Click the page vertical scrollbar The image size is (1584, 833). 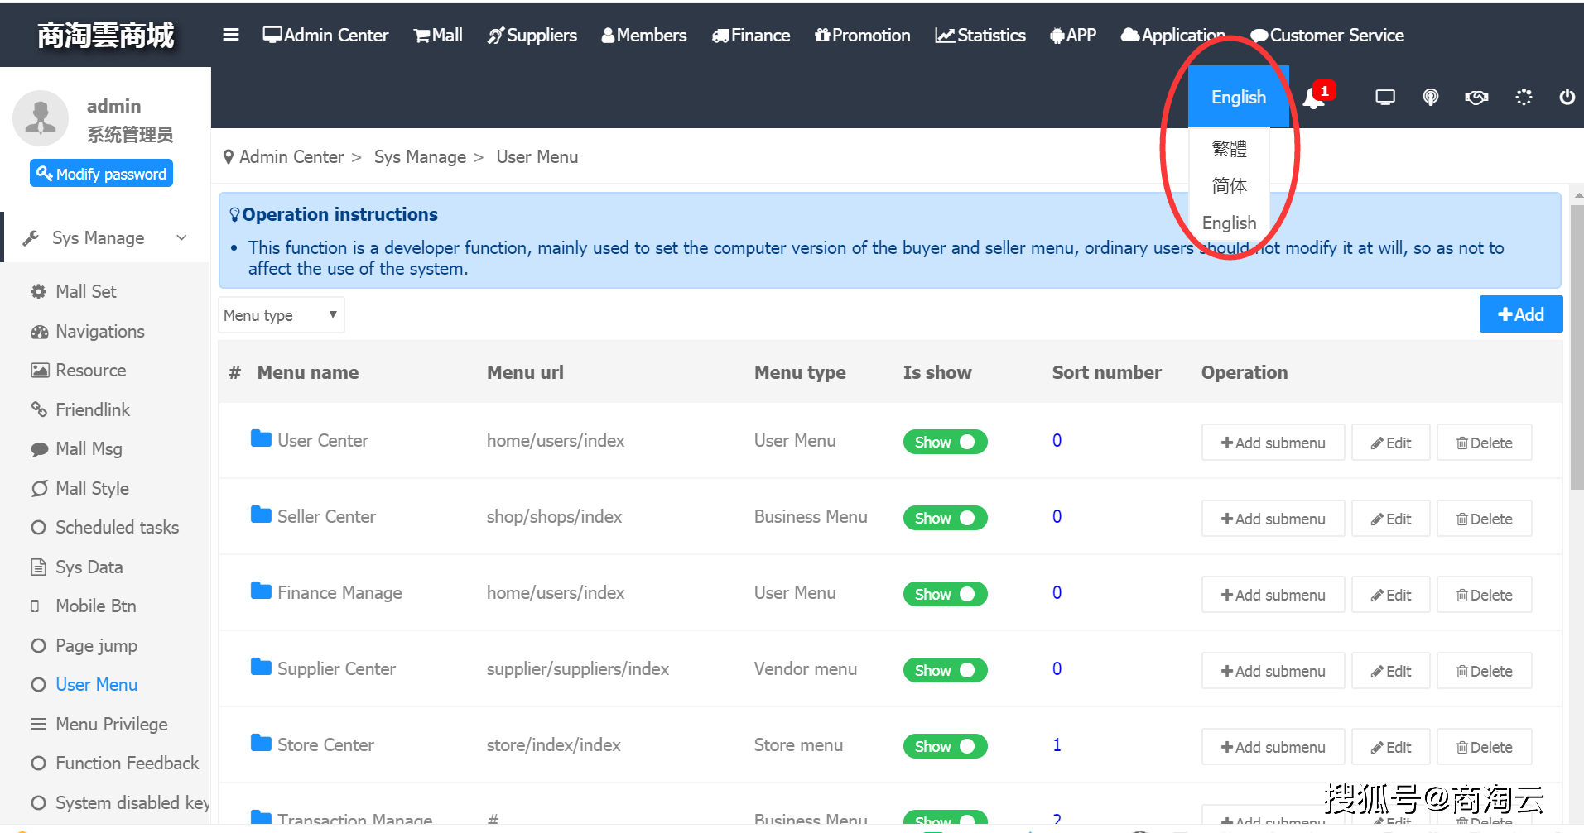click(x=1577, y=347)
